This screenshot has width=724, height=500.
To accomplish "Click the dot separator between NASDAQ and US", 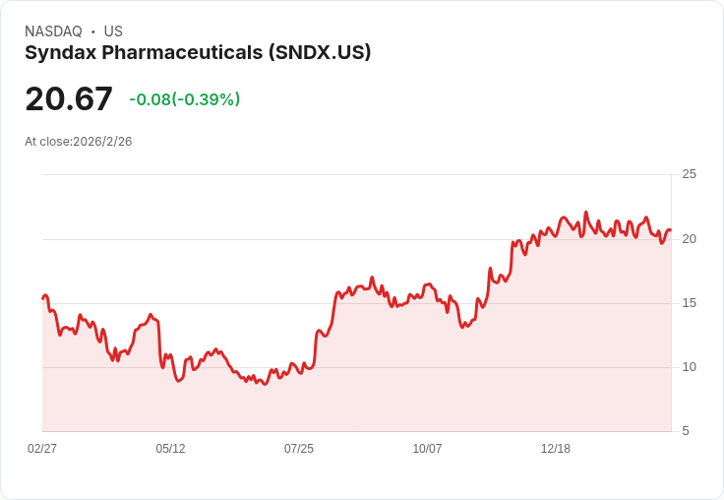I will 92,31.
